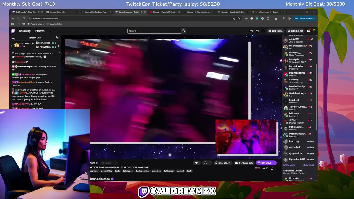Open LuckBot9 channel in sidebar
This screenshot has width=354, height=199.
[299, 101]
